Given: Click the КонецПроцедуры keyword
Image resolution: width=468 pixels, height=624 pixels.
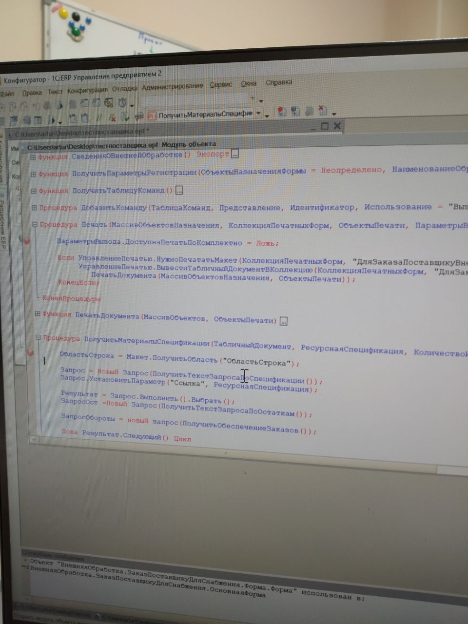Looking at the screenshot, I should click(71, 298).
